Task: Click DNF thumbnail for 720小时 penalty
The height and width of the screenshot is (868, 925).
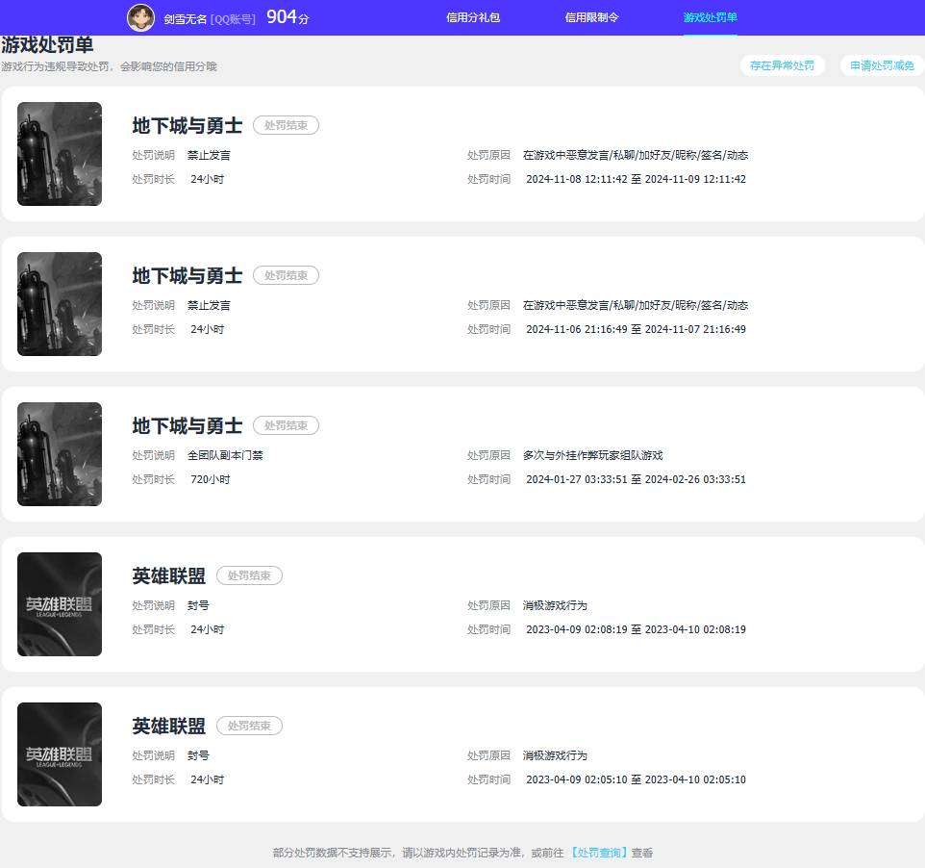Action: 60,454
